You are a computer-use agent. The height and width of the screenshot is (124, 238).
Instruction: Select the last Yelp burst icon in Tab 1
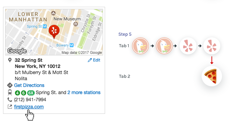click(x=212, y=46)
